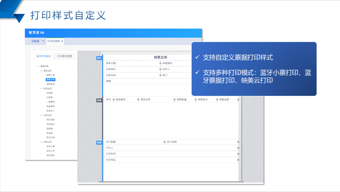Select 进货入库 in the tree list

click(x=51, y=151)
